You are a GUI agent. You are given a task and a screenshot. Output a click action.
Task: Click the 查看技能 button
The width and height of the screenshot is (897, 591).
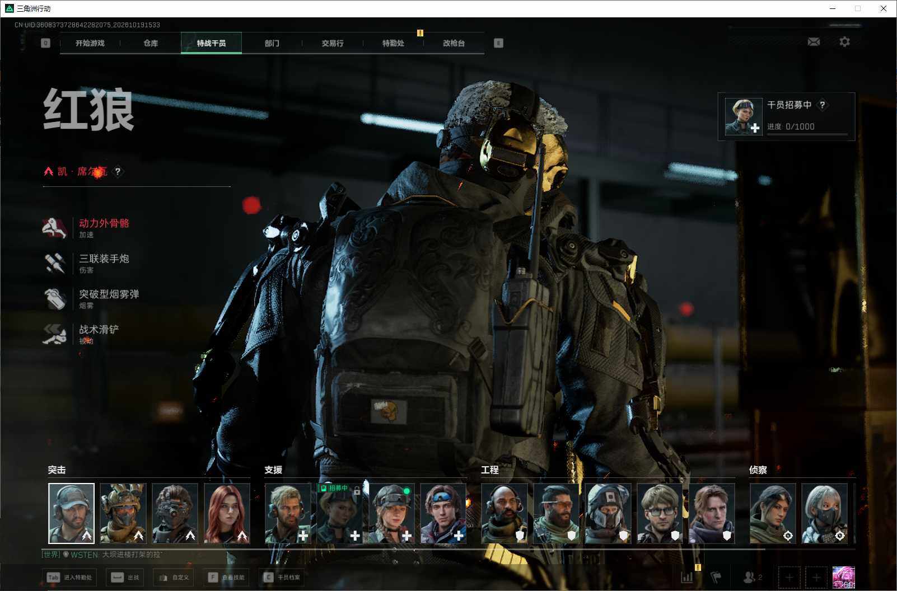(227, 577)
